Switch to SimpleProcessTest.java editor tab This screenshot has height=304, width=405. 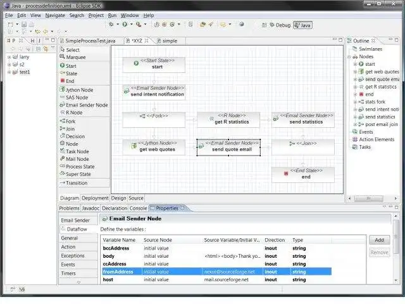click(x=87, y=41)
